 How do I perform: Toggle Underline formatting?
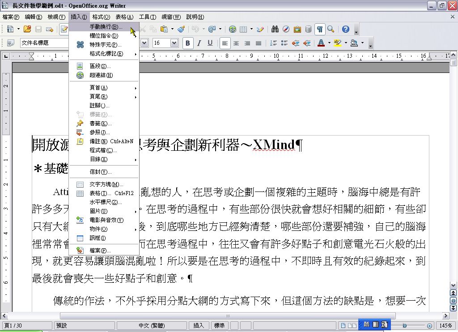pyautogui.click(x=210, y=43)
